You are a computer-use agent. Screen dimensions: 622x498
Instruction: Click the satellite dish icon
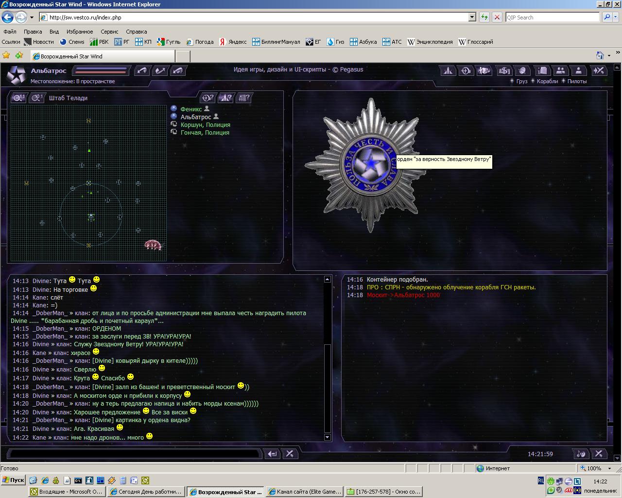tap(522, 71)
